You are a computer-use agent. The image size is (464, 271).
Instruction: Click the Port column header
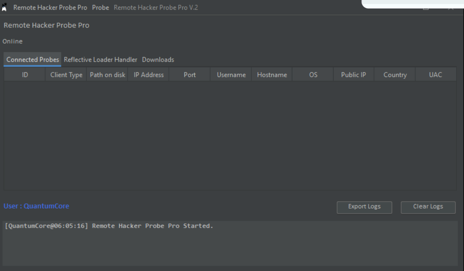pyautogui.click(x=190, y=75)
